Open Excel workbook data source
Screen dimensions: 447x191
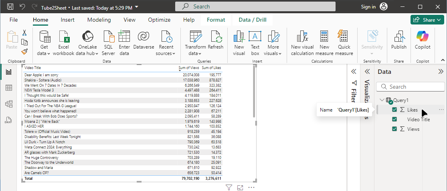click(63, 43)
